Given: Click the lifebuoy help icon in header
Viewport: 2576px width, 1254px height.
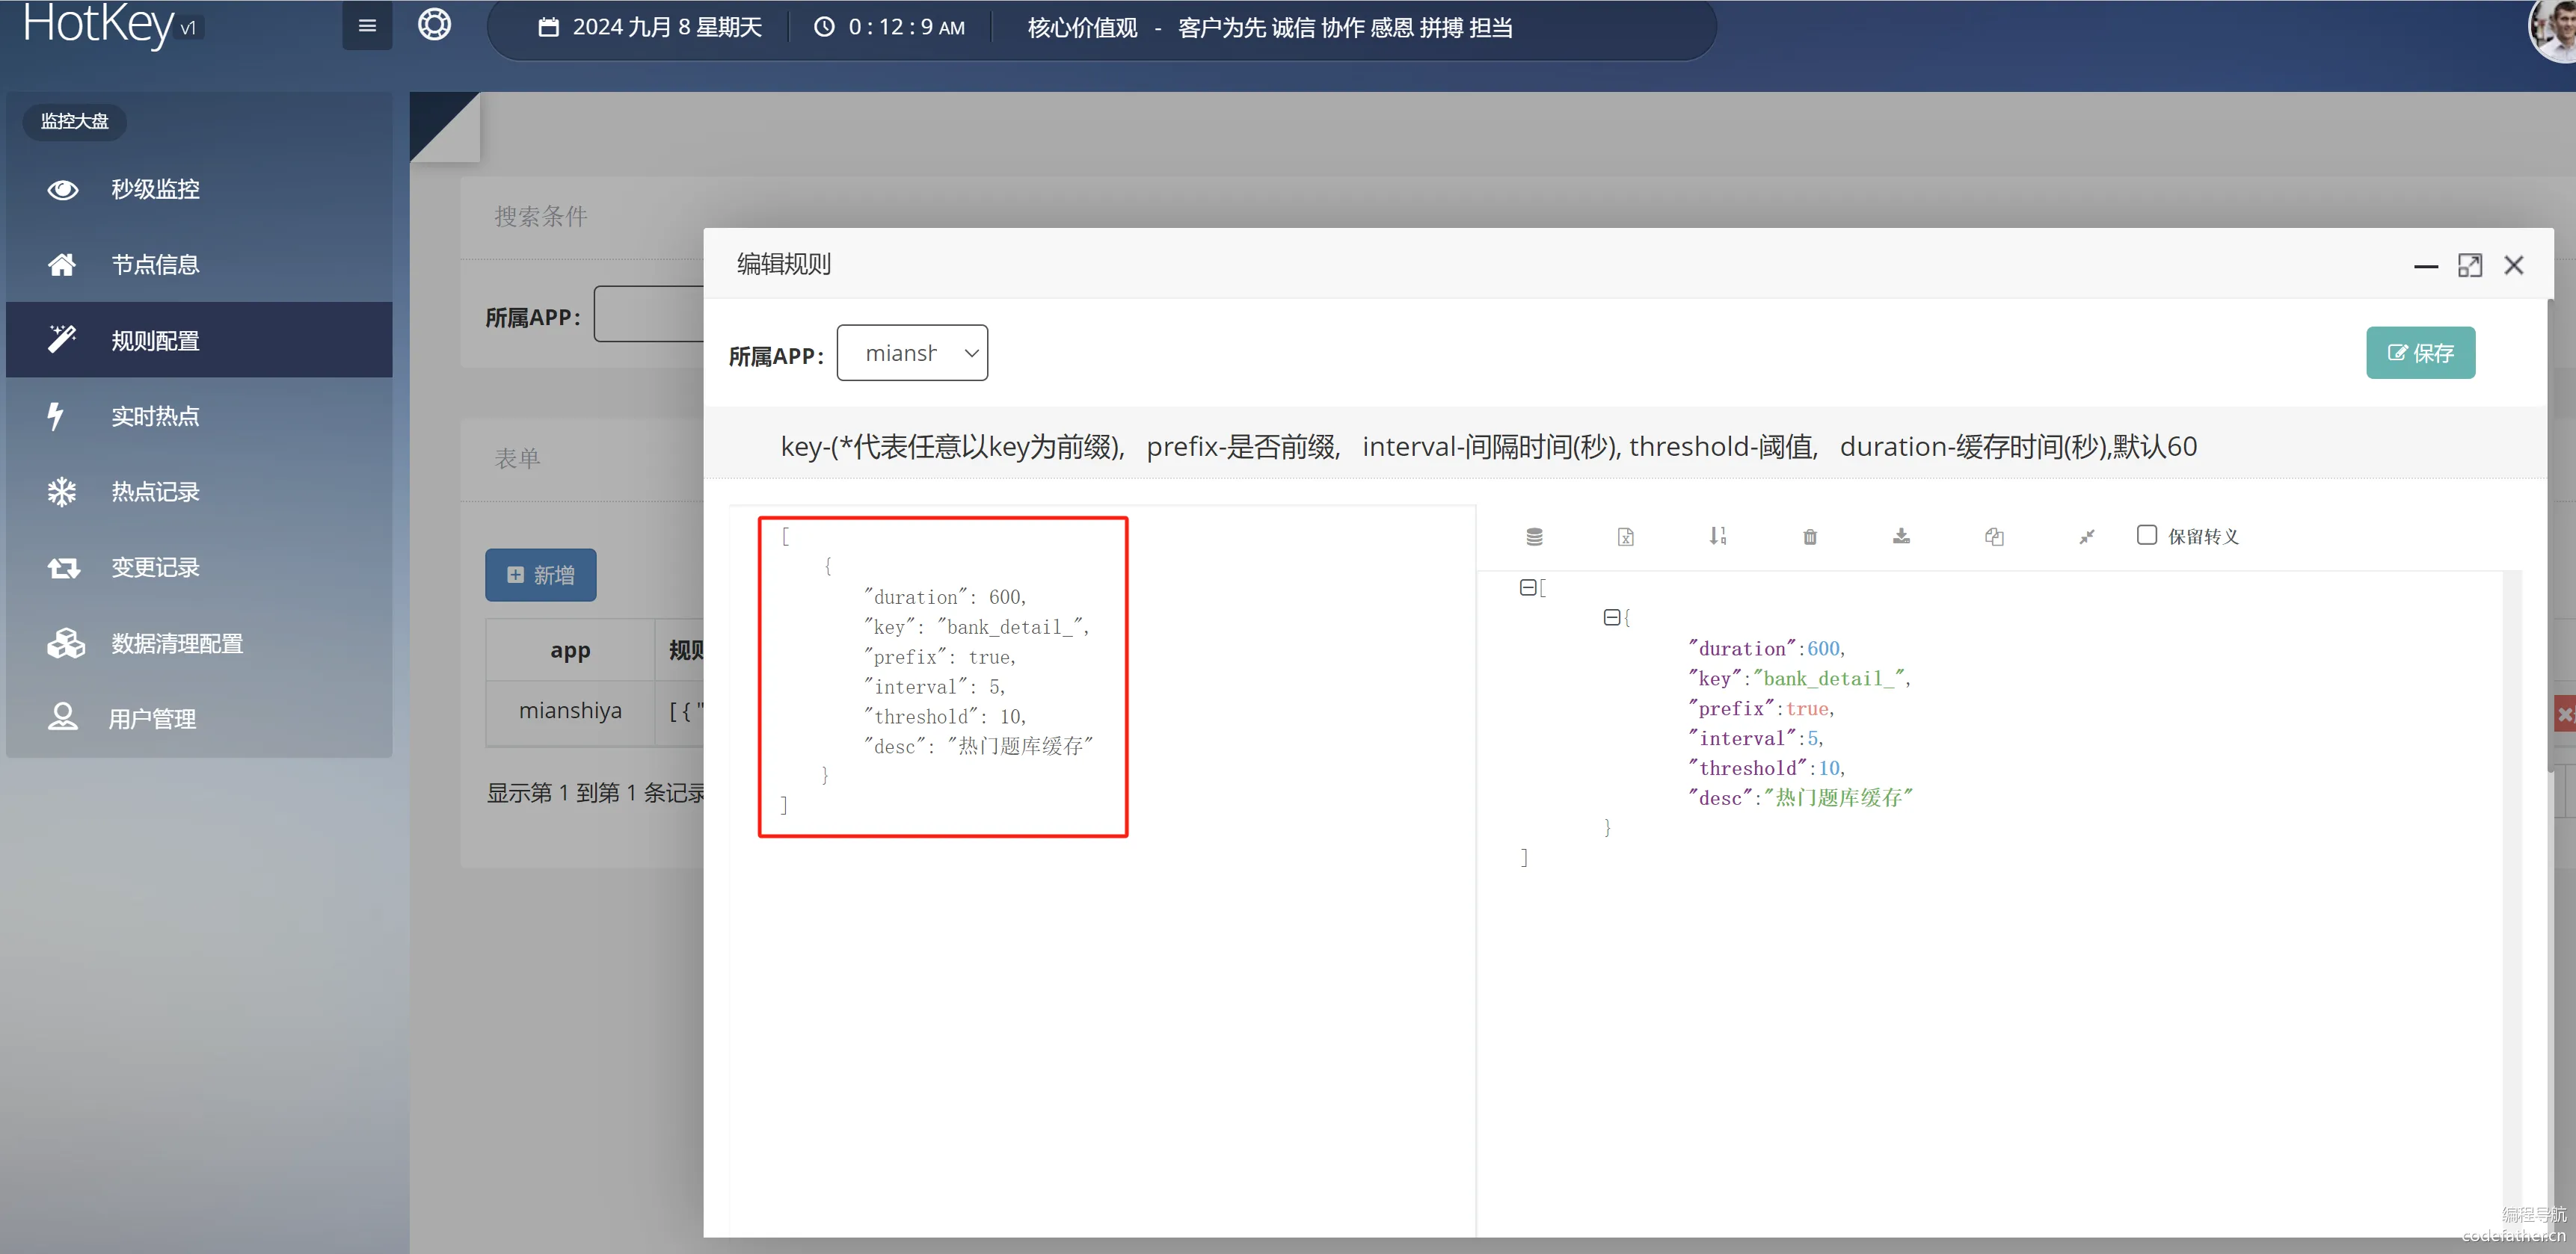Looking at the screenshot, I should [434, 25].
